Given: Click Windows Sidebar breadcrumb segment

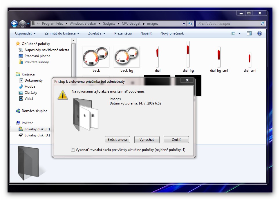Looking at the screenshot, I should click(x=83, y=24).
